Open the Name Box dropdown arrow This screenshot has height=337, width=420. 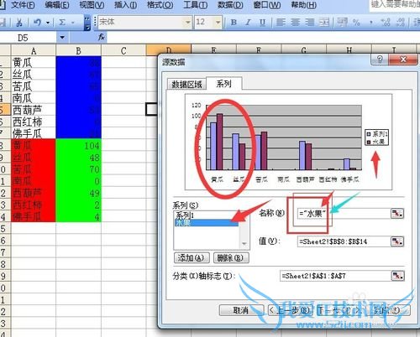tap(62, 37)
